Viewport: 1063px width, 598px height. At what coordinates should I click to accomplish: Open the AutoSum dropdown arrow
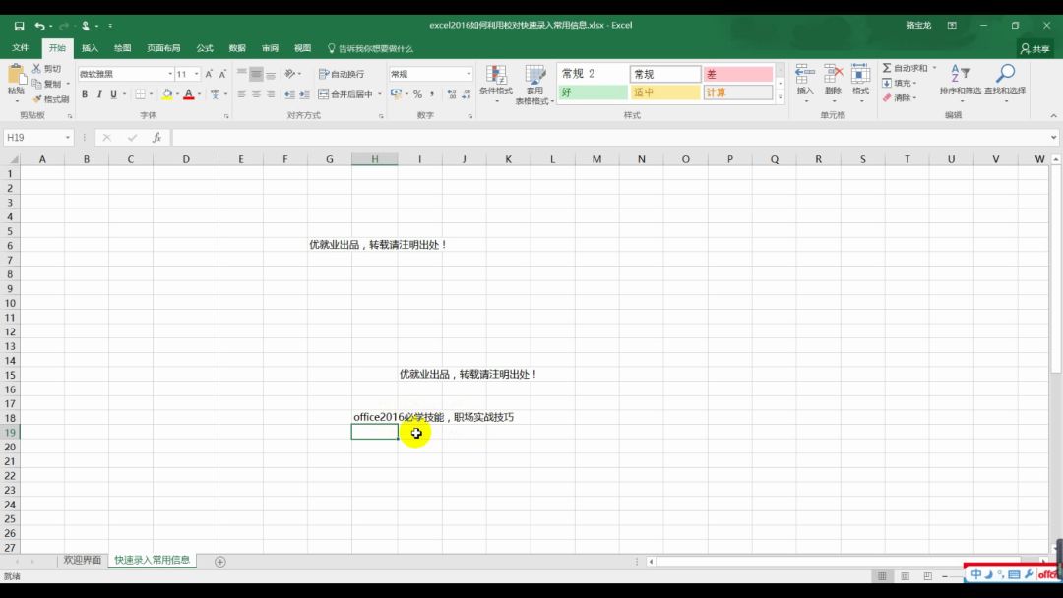coord(934,68)
